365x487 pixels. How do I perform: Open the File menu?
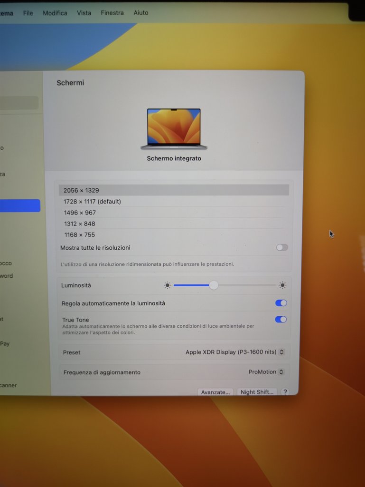point(28,13)
